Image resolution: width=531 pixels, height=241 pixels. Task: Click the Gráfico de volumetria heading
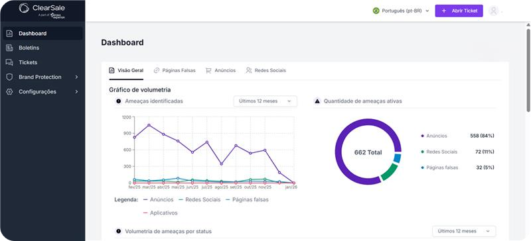point(140,90)
